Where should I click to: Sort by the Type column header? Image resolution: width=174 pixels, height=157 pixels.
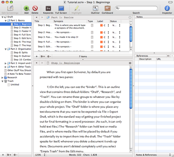(x=92, y=21)
